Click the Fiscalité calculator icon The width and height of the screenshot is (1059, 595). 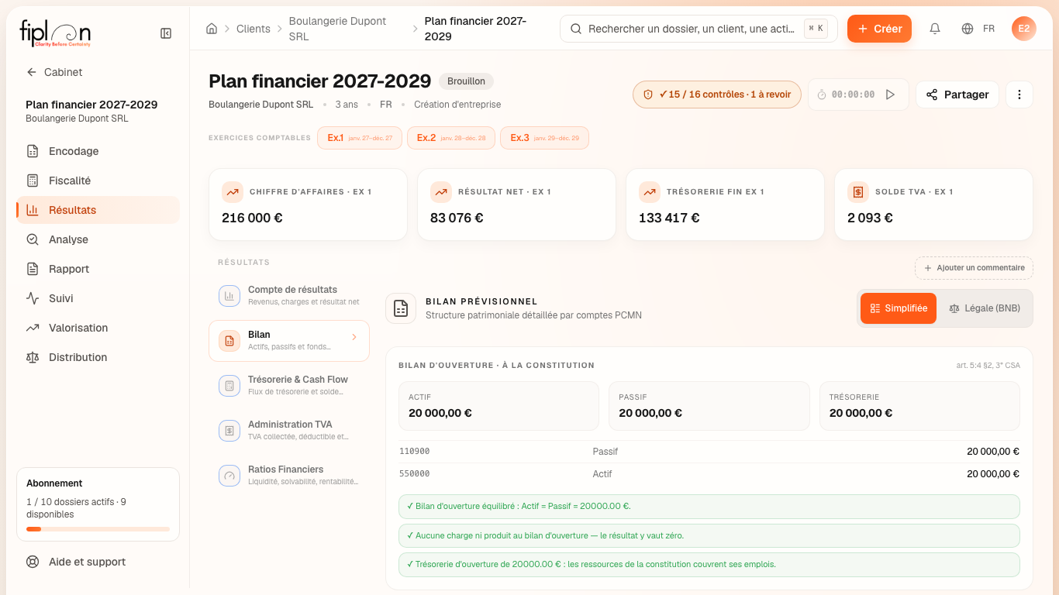tap(33, 181)
